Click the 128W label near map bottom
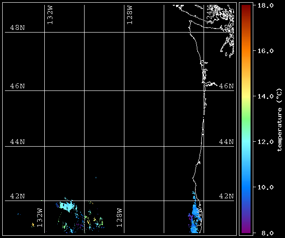 click(x=119, y=217)
